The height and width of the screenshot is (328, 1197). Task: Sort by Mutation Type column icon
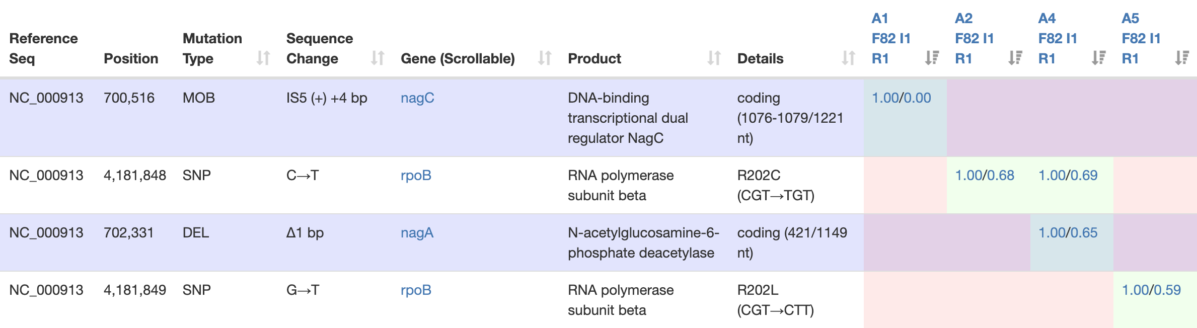tap(263, 58)
